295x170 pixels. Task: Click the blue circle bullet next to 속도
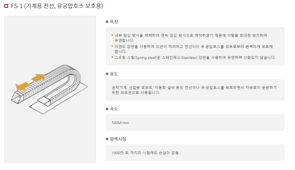pos(107,109)
